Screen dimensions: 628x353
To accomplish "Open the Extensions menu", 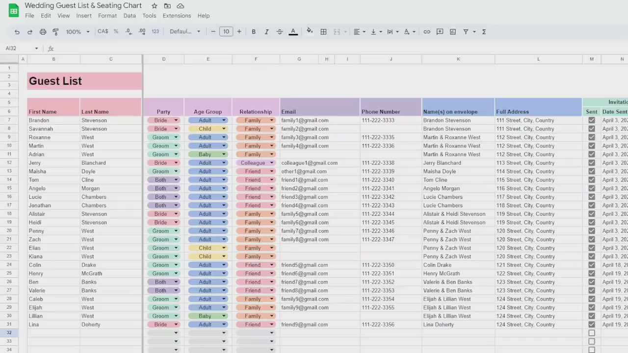I will [x=177, y=16].
